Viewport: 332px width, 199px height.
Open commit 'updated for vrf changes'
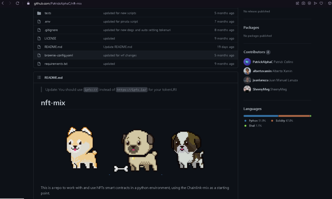click(120, 55)
